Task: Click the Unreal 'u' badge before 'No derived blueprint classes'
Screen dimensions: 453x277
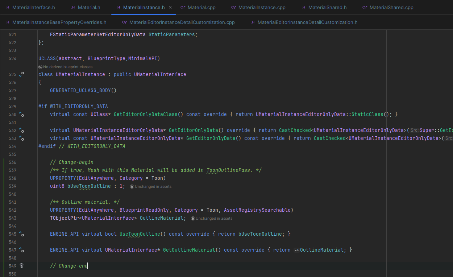Action: pos(40,67)
